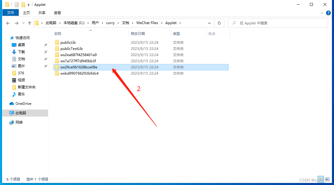Expand the ribbon with the chevron
334x185 pixels.
(x=322, y=13)
